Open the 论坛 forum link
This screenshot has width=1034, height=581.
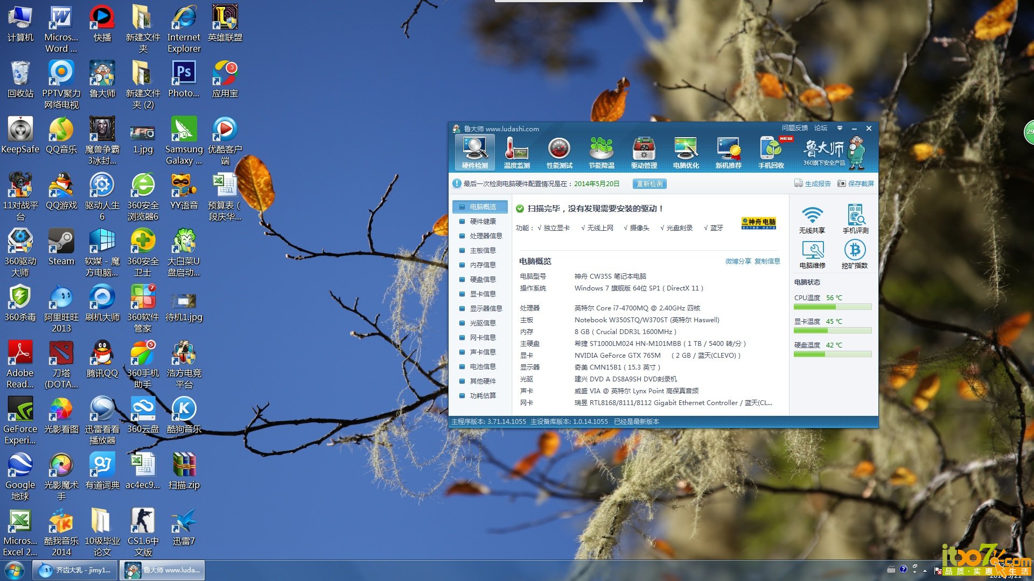point(821,128)
